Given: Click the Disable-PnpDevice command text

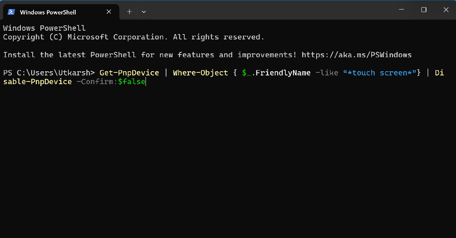Looking at the screenshot, I should pos(37,81).
